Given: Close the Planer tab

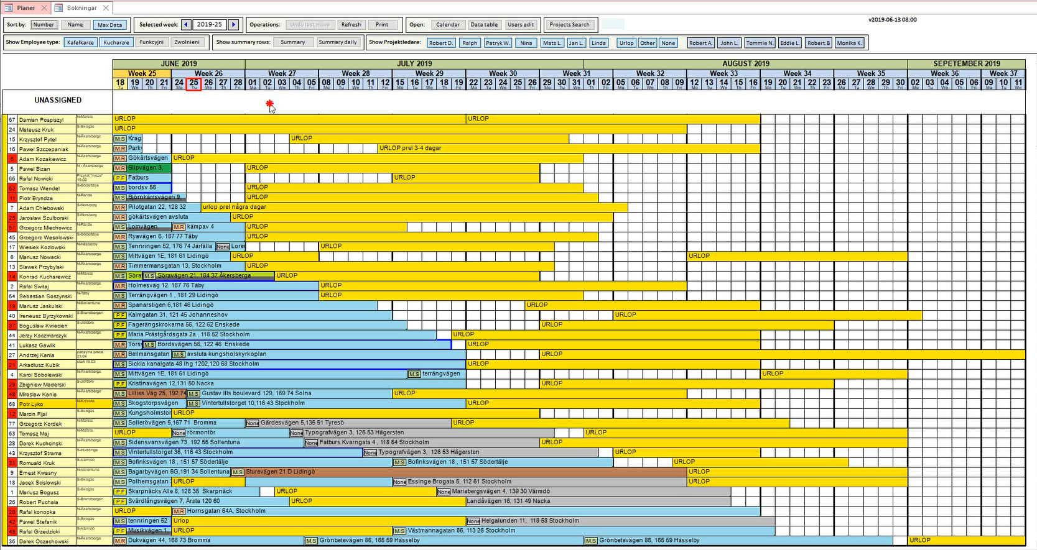Looking at the screenshot, I should pyautogui.click(x=44, y=8).
